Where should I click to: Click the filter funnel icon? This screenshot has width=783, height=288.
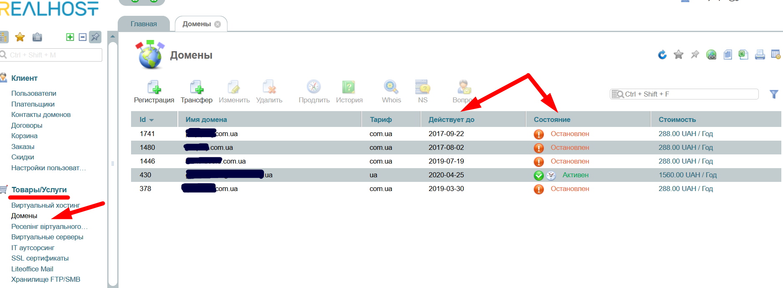[x=774, y=94]
